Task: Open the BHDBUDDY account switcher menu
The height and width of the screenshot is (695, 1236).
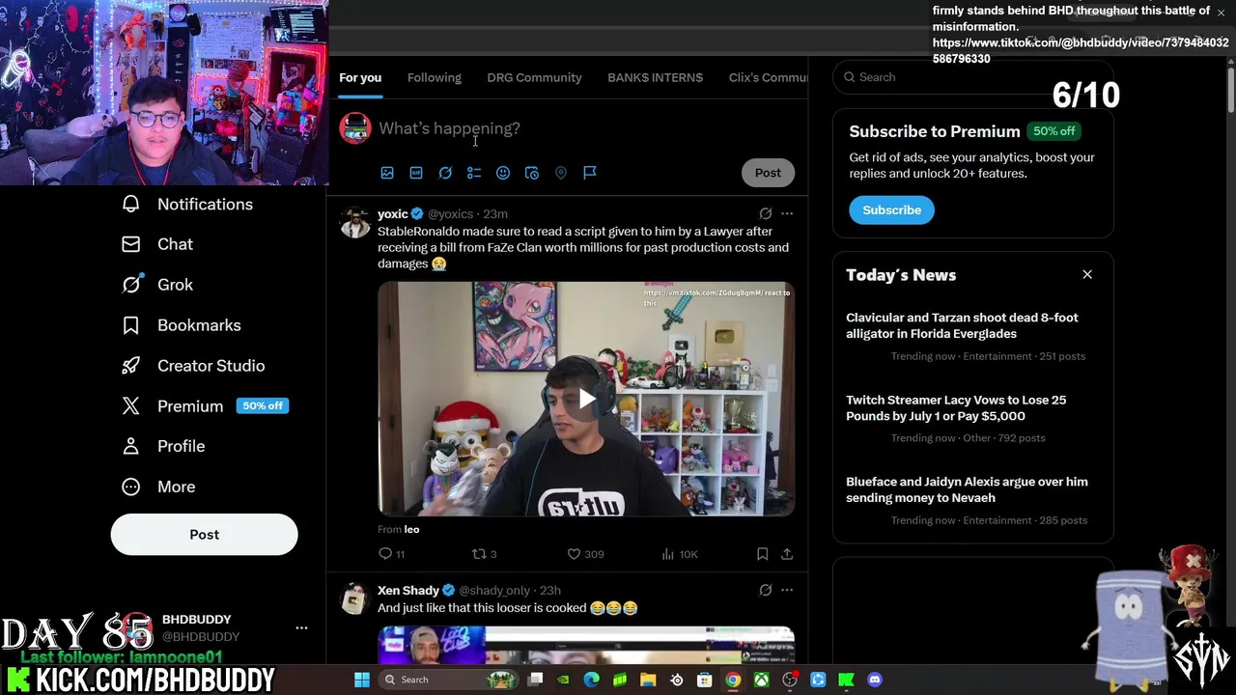Action: [x=301, y=627]
